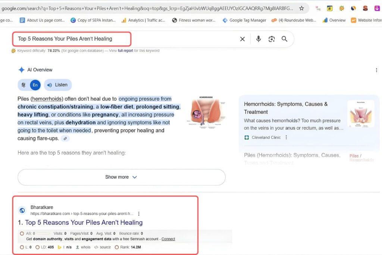Click the search magnifier icon
Viewport: 382px width, 255px height.
tap(285, 39)
